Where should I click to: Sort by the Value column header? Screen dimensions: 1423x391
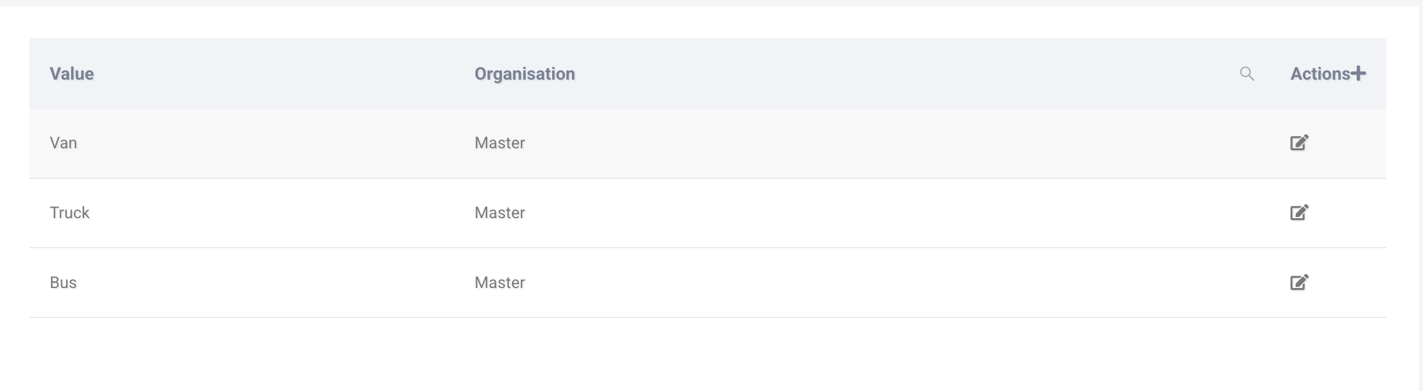(x=72, y=74)
